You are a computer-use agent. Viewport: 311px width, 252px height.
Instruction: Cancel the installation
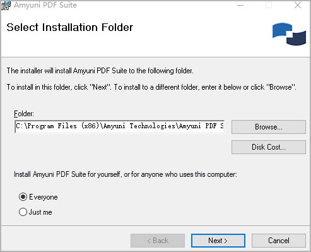point(279,241)
